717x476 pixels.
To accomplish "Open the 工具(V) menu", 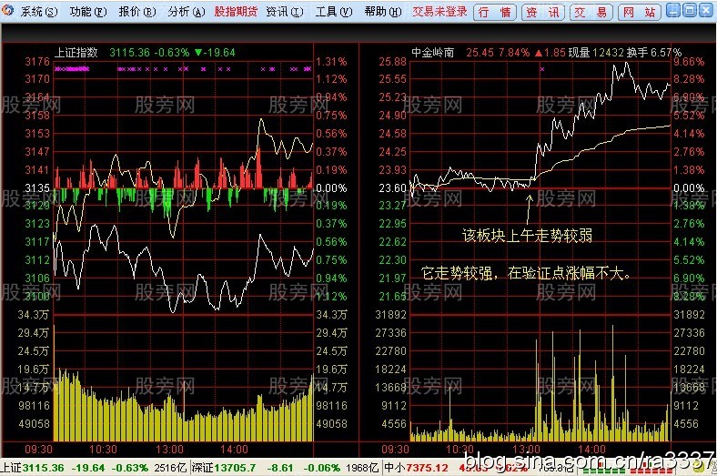I will (334, 12).
